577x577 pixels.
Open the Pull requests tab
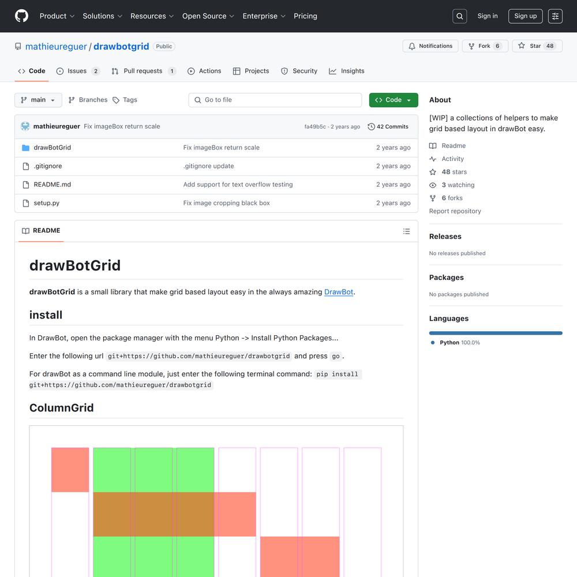point(144,71)
